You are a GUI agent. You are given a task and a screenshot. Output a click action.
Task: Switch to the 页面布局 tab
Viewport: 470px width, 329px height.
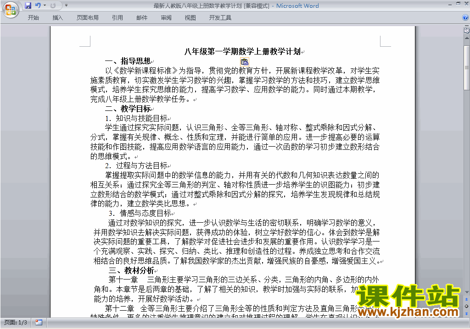pos(88,18)
